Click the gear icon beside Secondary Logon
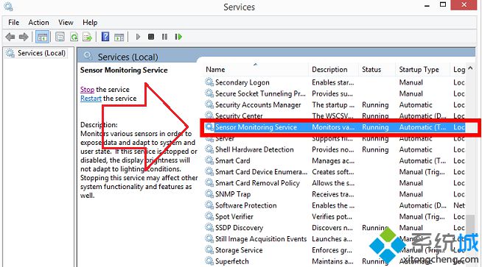The width and height of the screenshot is (482, 267). 209,82
